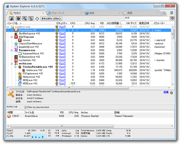Image resolution: width=181 pixels, height=145 pixels.
Task: Collapse the explorer.exe tree node
Action: tap(8, 27)
